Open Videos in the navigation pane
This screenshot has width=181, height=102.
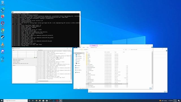(x=78, y=63)
